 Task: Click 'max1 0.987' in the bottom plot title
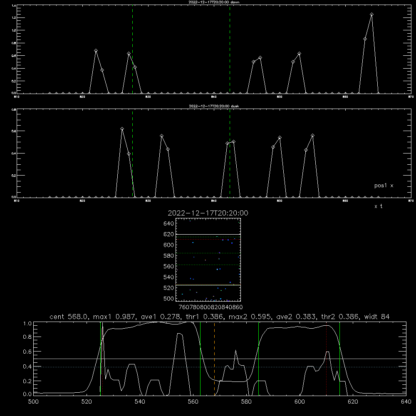coord(115,317)
